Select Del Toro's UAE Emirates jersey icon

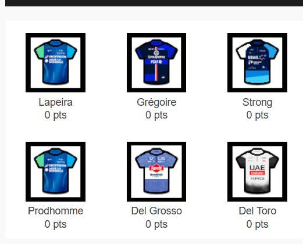pos(257,171)
